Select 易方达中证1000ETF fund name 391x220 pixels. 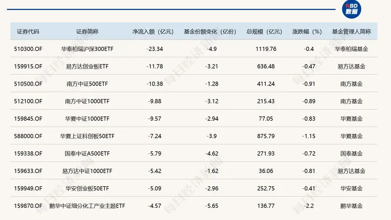pos(87,171)
